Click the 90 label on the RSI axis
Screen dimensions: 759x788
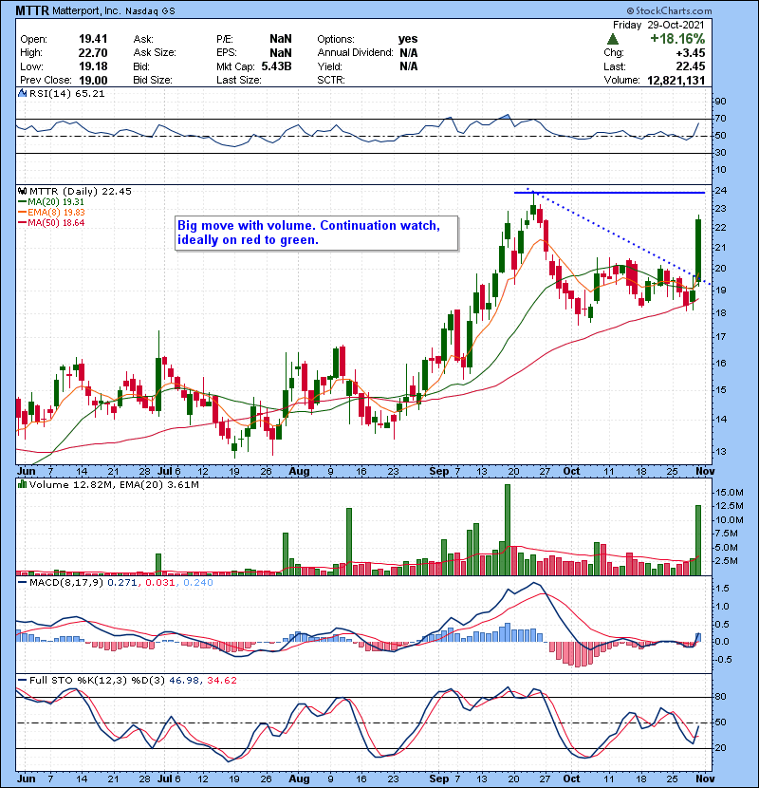click(720, 102)
